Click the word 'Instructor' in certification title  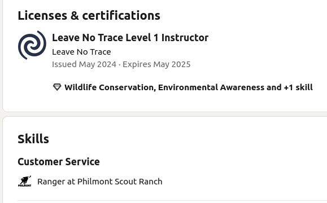[185, 38]
